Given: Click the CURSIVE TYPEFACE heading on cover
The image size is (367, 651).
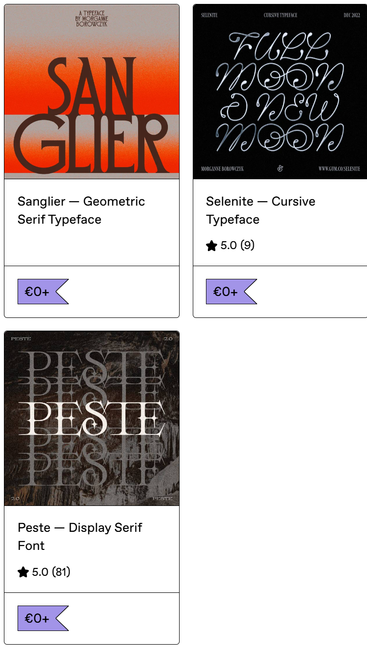Looking at the screenshot, I should click(281, 15).
